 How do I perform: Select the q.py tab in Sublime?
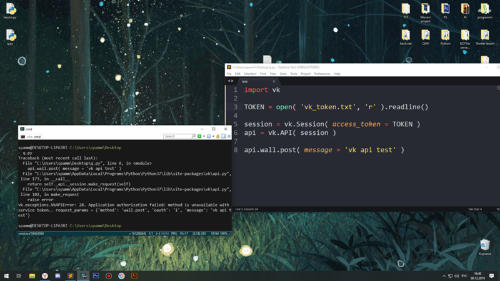click(246, 81)
